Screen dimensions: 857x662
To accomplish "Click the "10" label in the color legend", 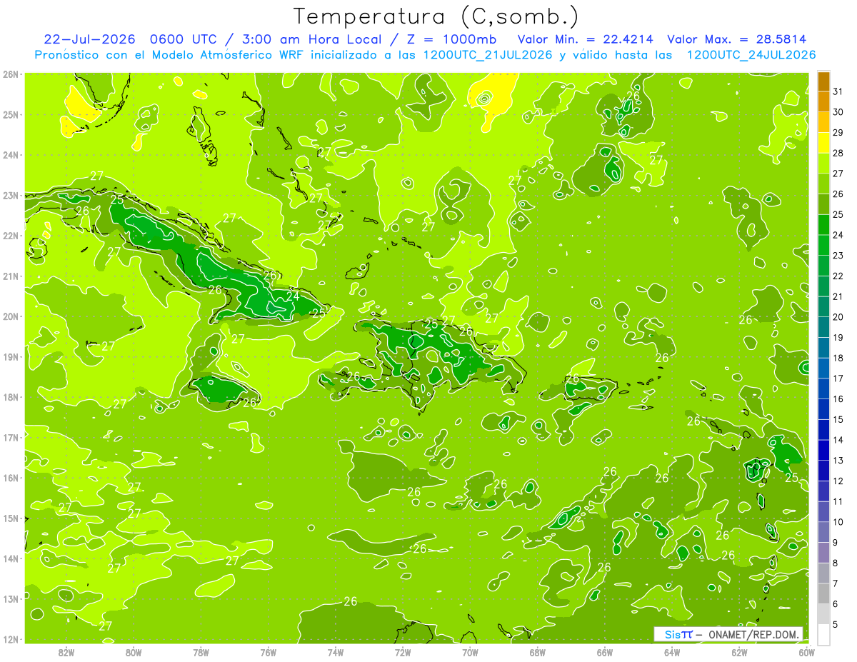I will (x=838, y=521).
